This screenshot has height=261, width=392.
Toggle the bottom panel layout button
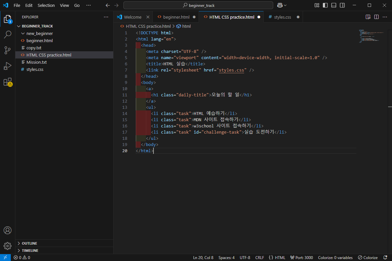(x=334, y=5)
